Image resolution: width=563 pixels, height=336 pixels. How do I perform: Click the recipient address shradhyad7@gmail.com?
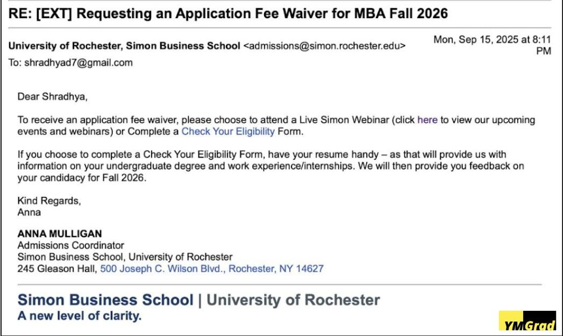pos(77,63)
